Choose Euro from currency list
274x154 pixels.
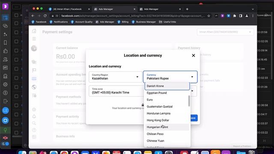[167, 100]
